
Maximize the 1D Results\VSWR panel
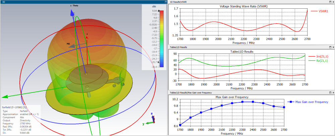click(x=330, y=2)
